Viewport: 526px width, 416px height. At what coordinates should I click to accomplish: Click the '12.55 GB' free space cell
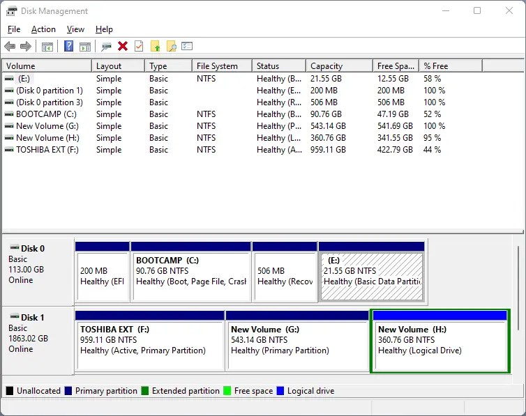pos(393,78)
